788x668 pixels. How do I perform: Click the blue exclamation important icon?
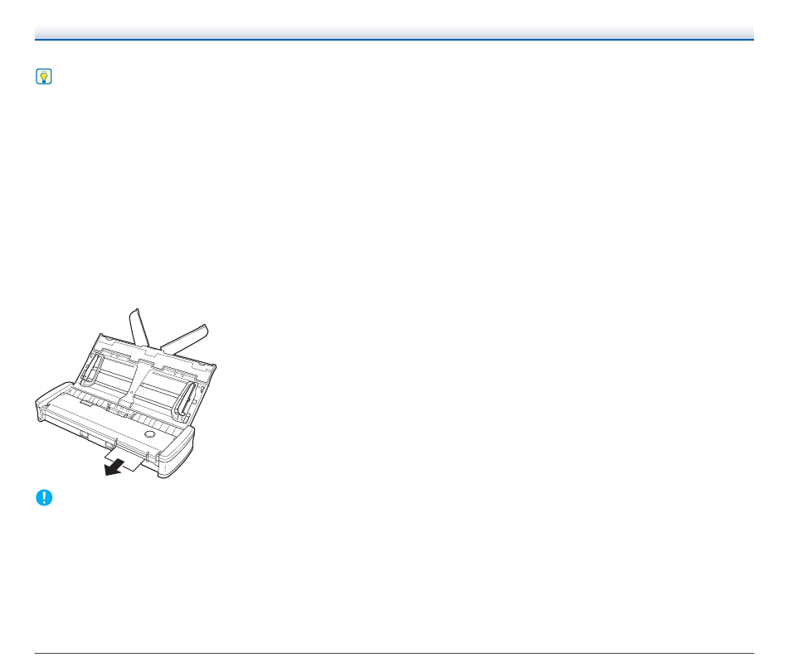pos(44,498)
